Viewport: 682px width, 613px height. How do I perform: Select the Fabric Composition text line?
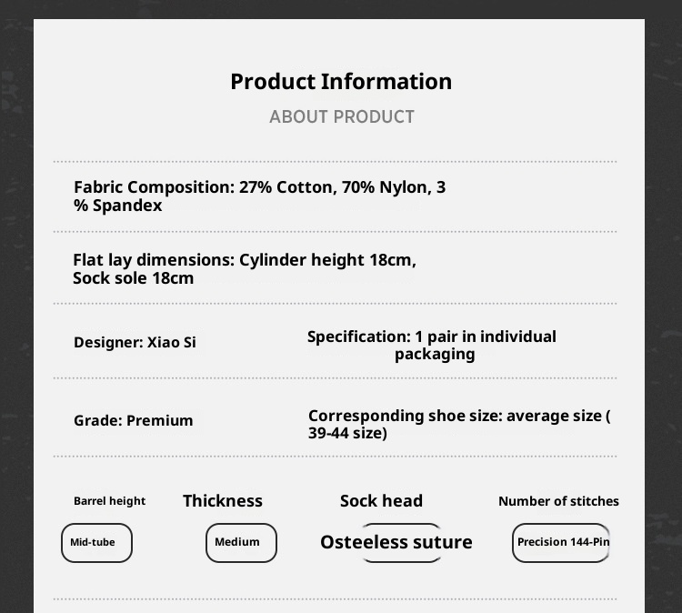tap(260, 196)
